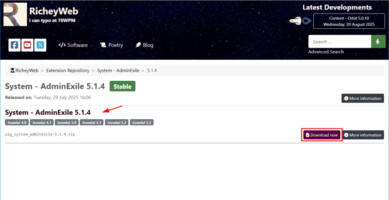389x200 pixels.
Task: Click the rocket ship icon near Latest Developments
Action: click(x=295, y=21)
